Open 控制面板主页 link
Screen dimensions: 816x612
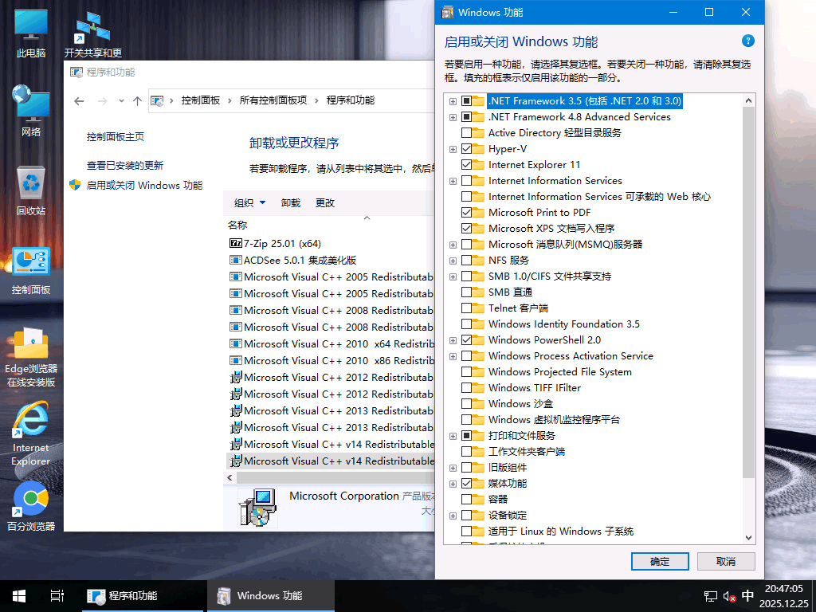point(116,137)
